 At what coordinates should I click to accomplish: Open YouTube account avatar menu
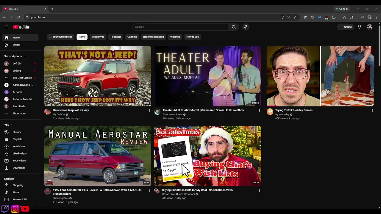coord(370,27)
